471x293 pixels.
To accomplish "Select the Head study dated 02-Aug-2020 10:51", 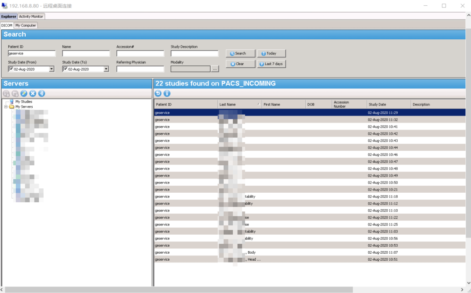I will [310, 259].
